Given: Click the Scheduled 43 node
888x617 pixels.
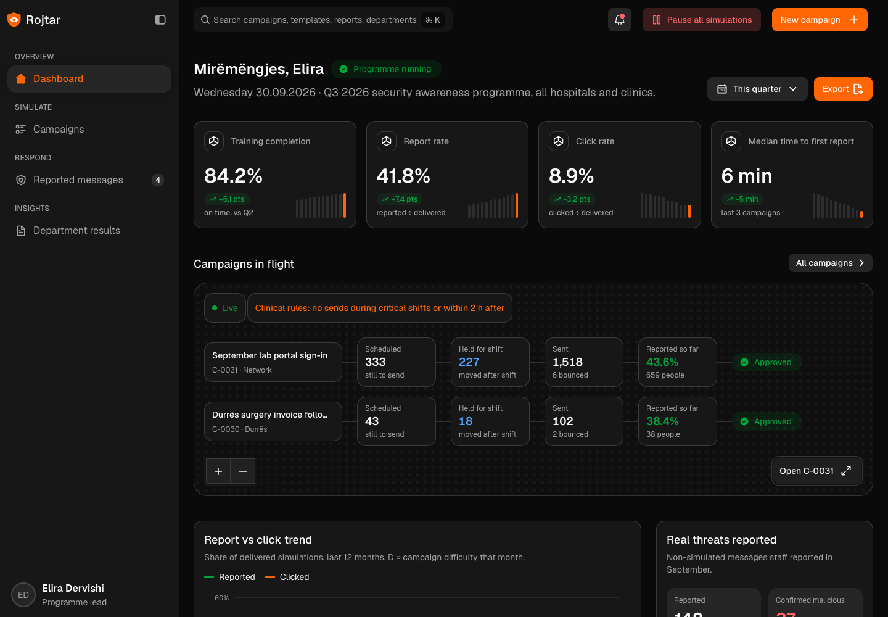Looking at the screenshot, I should (x=397, y=421).
